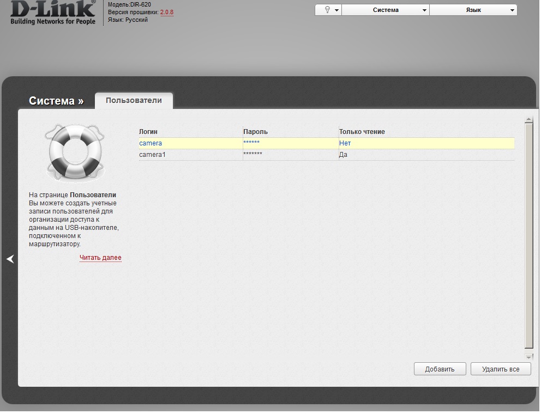Click the Логин column header
Image resolution: width=541 pixels, height=414 pixels.
[x=148, y=132]
